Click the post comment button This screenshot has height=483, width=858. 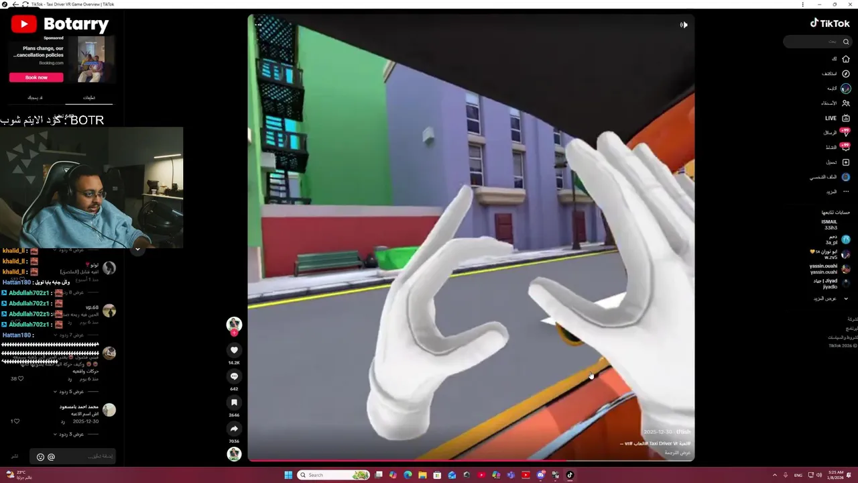(14, 456)
